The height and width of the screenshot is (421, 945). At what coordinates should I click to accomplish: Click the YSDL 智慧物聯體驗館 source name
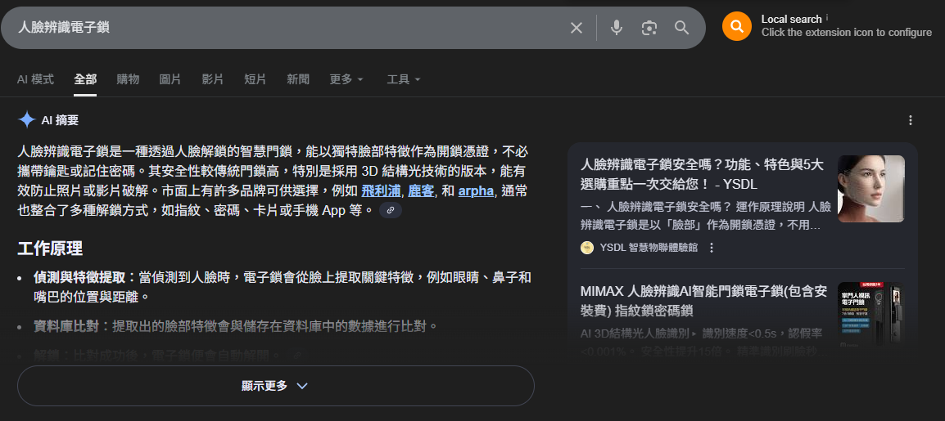[x=649, y=247]
